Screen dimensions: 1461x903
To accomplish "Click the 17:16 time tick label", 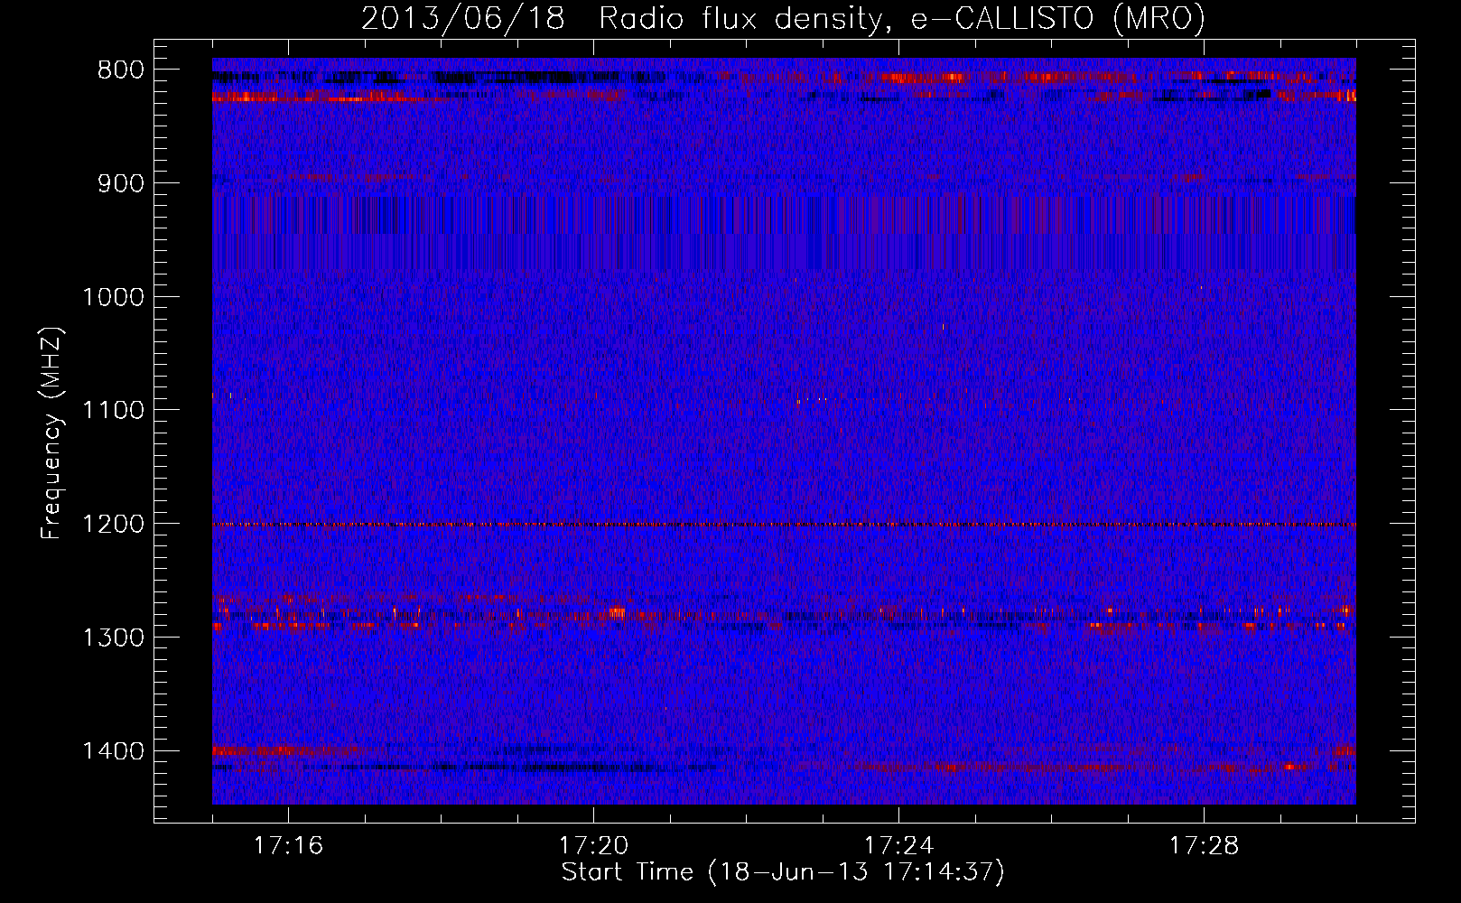I will pyautogui.click(x=288, y=846).
